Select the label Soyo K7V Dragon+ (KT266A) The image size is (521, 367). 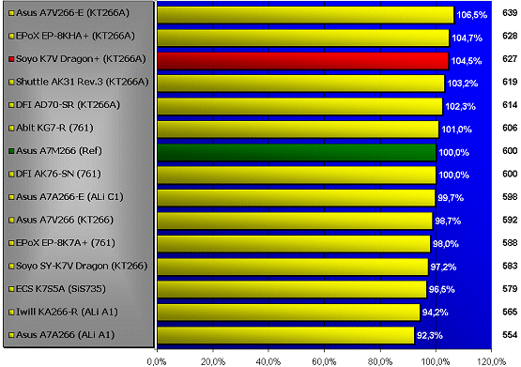tap(81, 59)
